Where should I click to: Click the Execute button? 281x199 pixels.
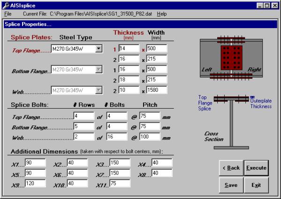click(256, 168)
